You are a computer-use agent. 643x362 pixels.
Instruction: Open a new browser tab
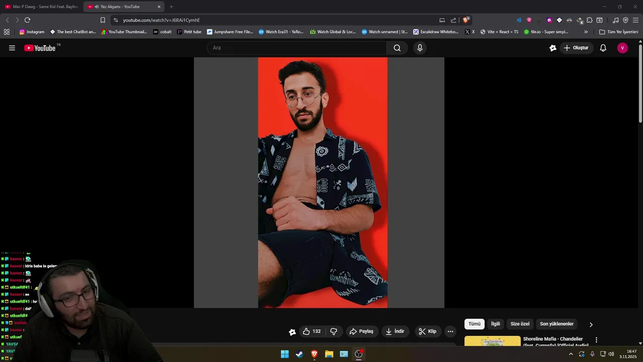click(171, 7)
